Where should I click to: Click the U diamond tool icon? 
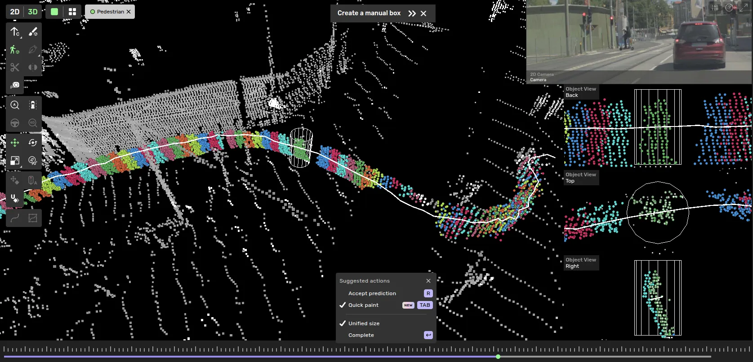pyautogui.click(x=15, y=198)
